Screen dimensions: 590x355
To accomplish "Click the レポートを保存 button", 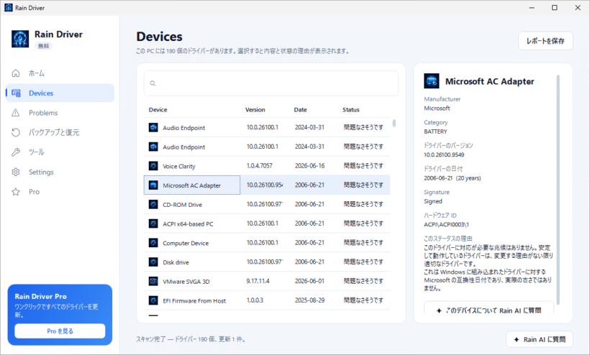I will (545, 40).
